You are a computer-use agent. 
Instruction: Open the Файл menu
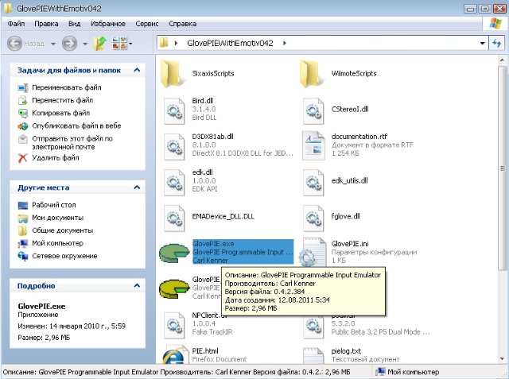pyautogui.click(x=16, y=24)
